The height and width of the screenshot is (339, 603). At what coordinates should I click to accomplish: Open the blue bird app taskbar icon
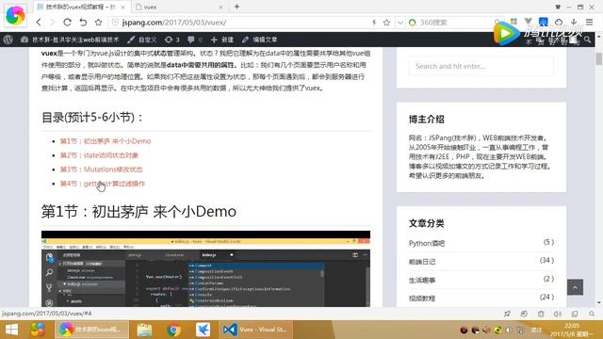203,330
